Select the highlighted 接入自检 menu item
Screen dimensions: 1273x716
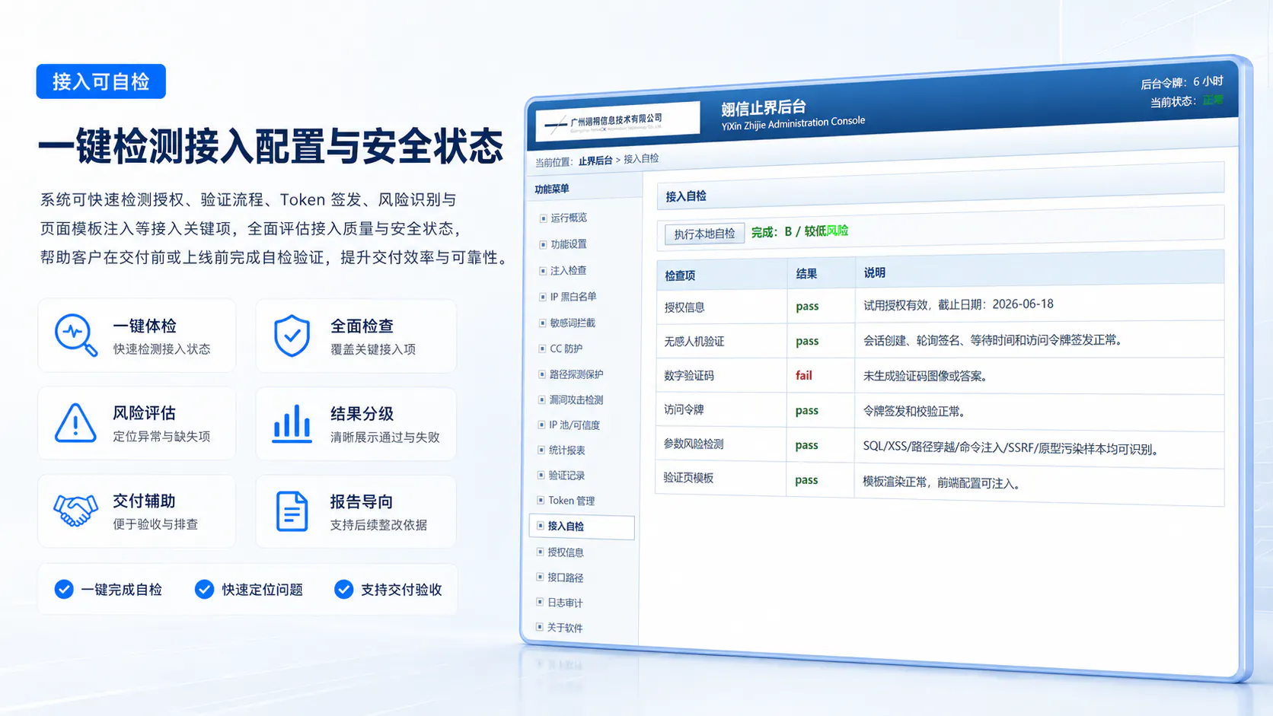click(582, 527)
